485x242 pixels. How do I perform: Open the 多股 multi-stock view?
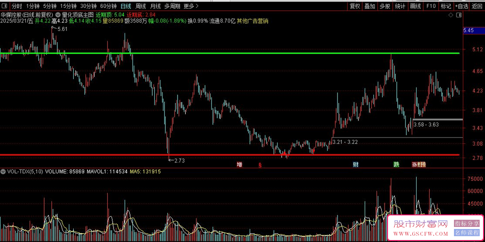[x=385, y=6]
